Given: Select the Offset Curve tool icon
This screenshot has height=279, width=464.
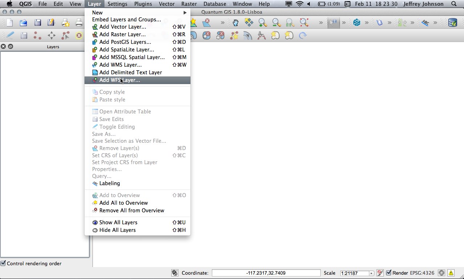Looking at the screenshot, I should [247, 36].
